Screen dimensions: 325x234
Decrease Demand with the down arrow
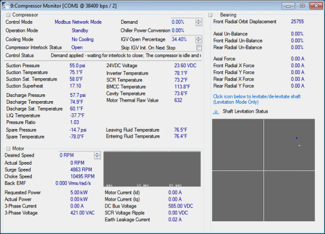[x=199, y=24]
